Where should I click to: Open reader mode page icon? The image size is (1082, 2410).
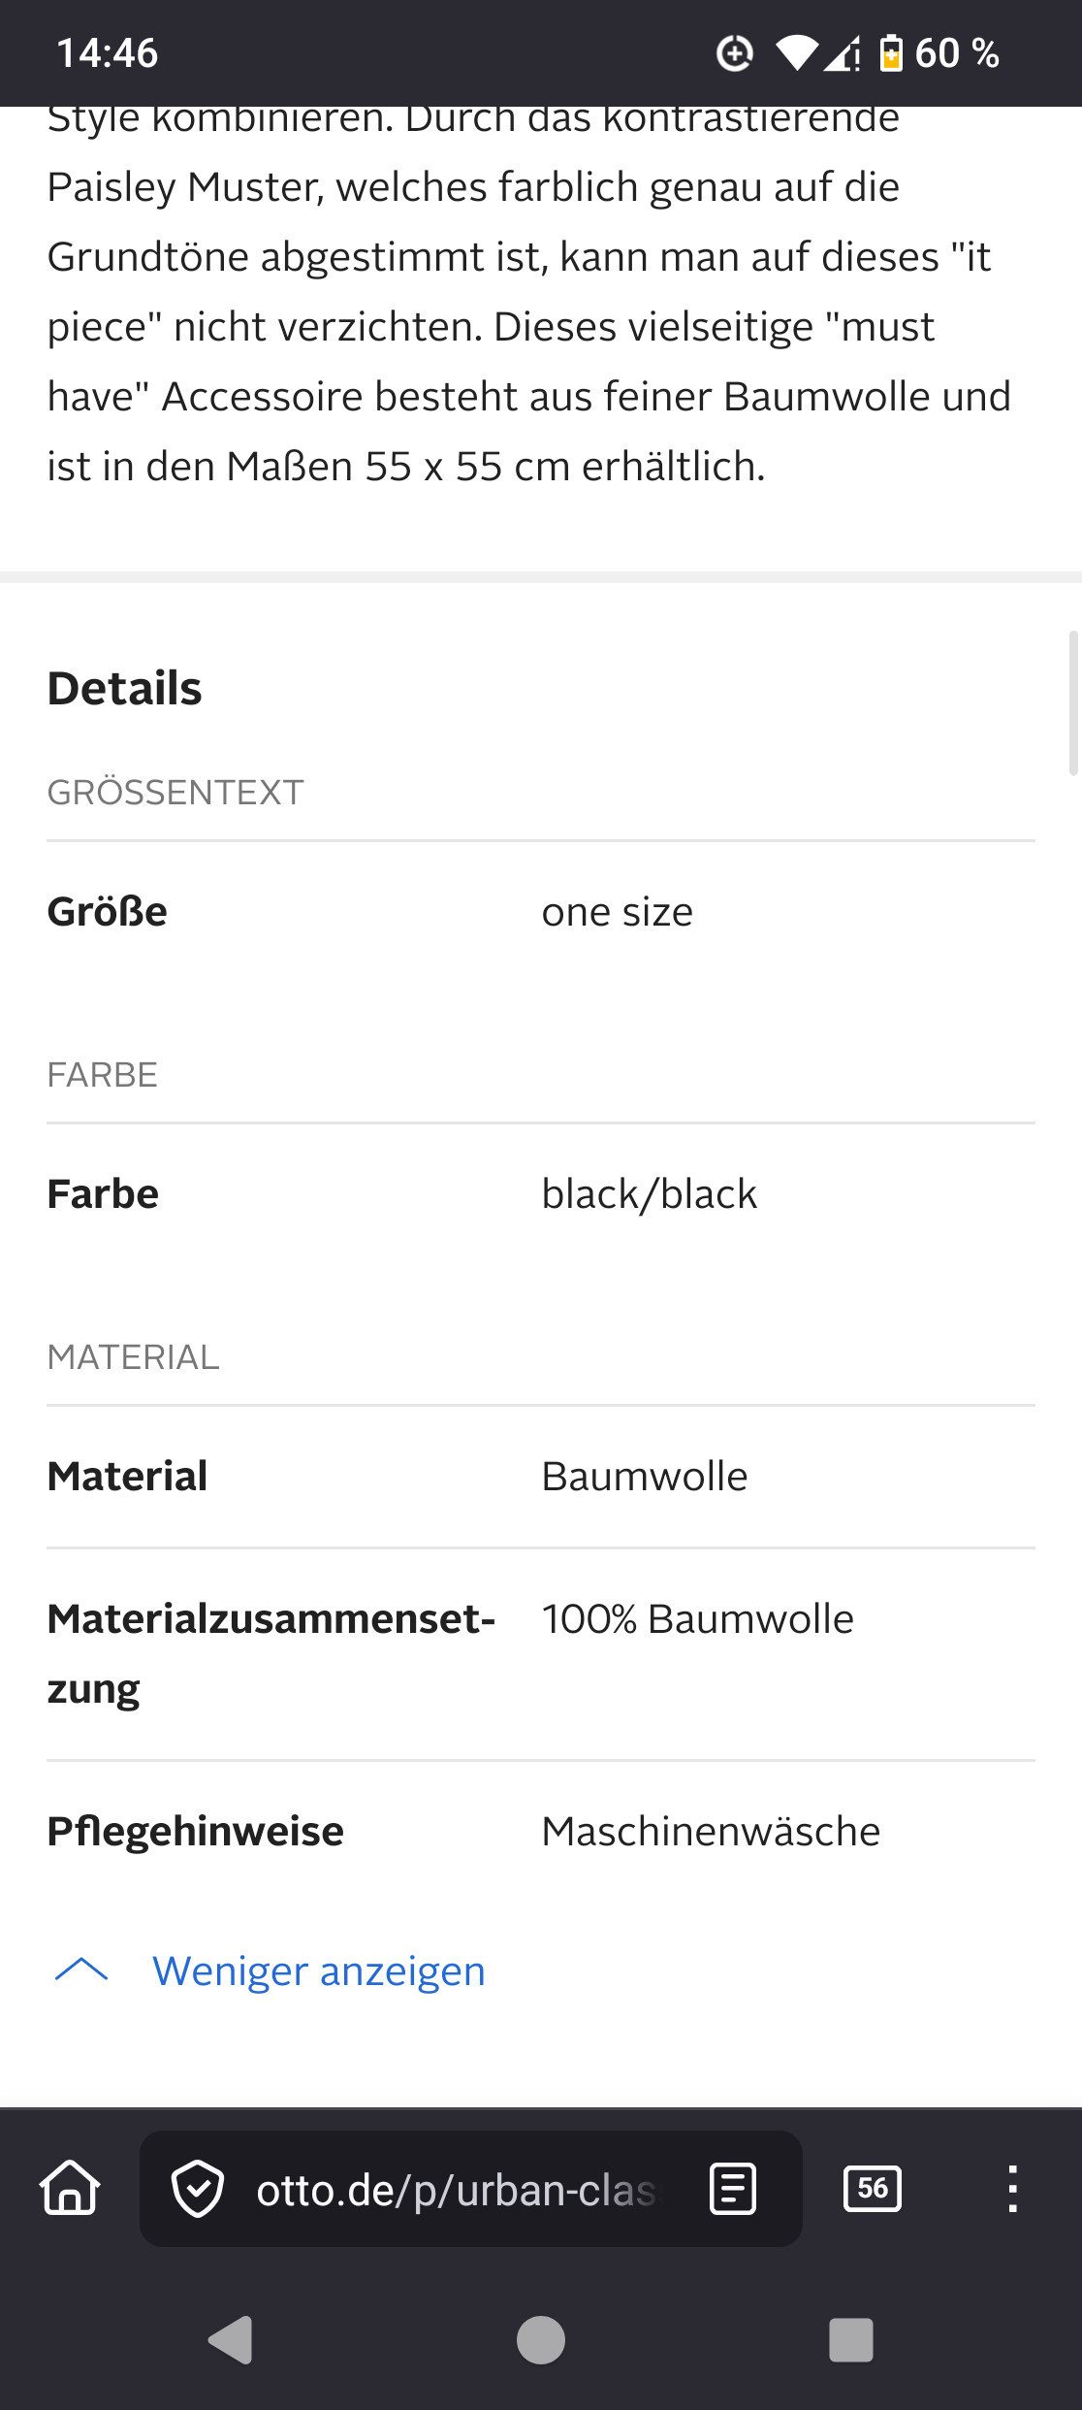(x=733, y=2189)
